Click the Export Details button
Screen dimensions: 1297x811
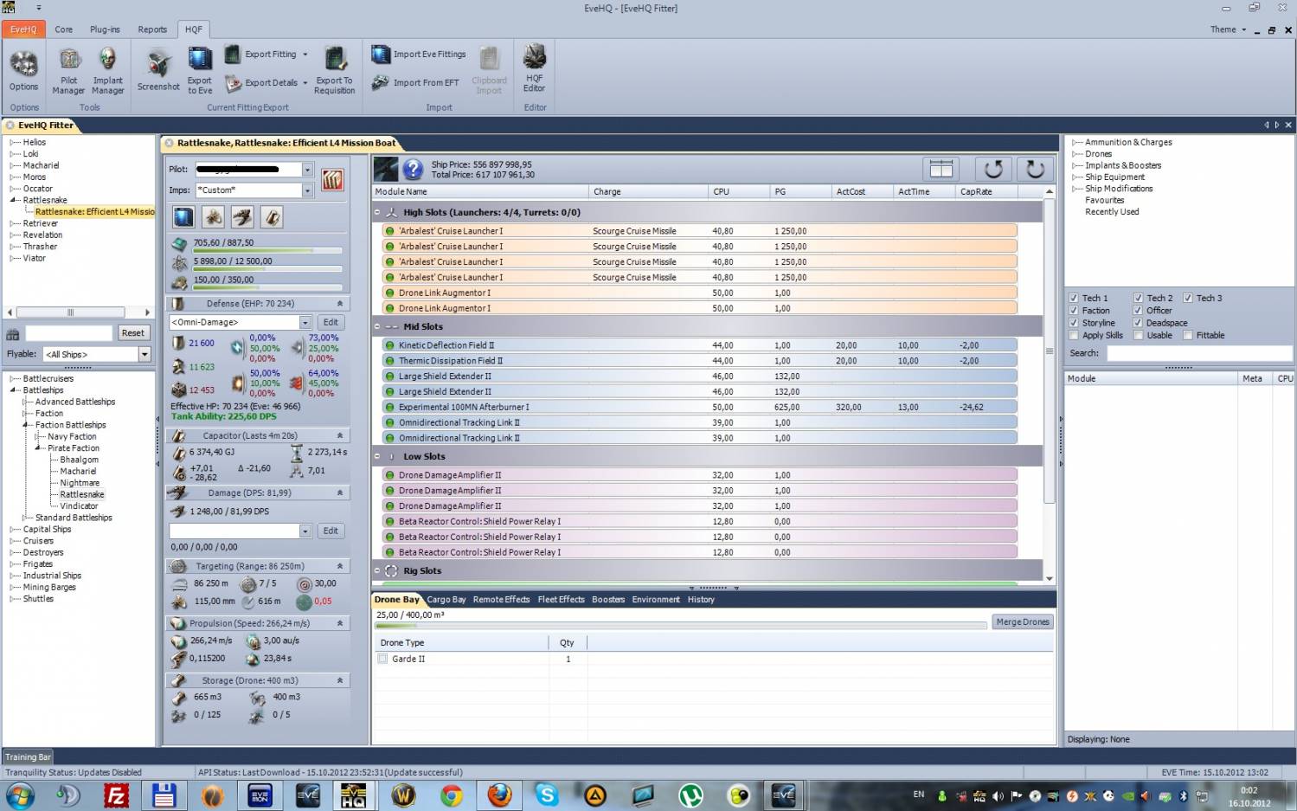[x=266, y=83]
